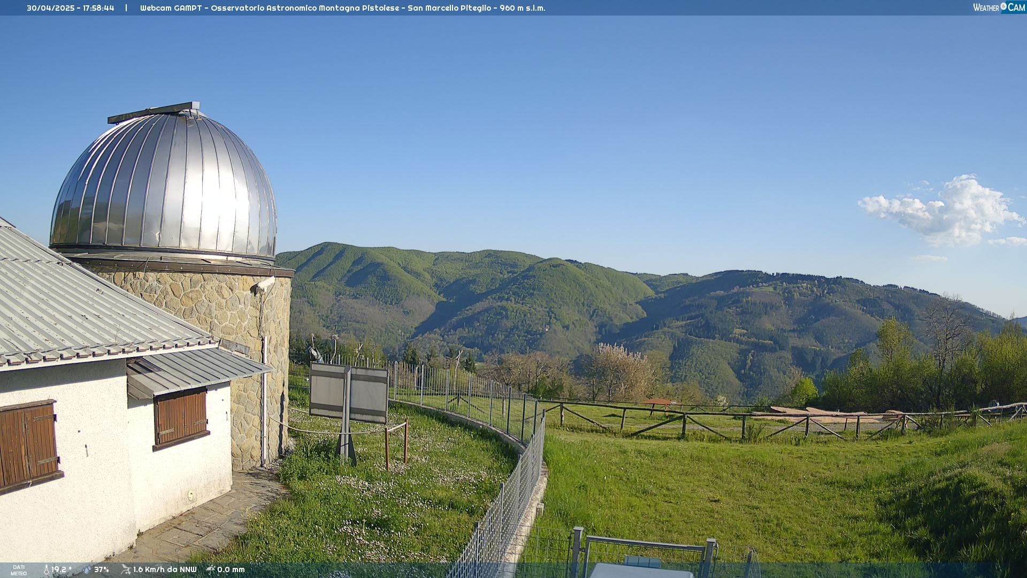
Task: Click the wind vane icon
Action: [126, 569]
